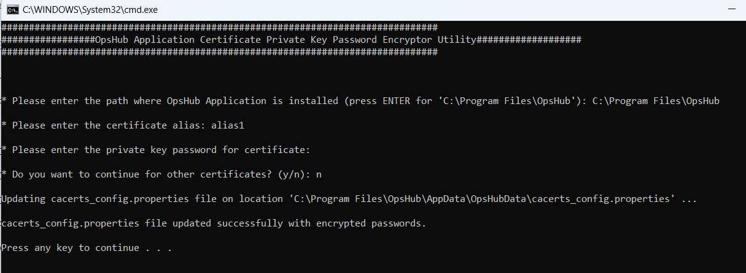This screenshot has height=273, width=746.
Task: Click the cmd.exe icon in the title bar
Action: coord(12,10)
